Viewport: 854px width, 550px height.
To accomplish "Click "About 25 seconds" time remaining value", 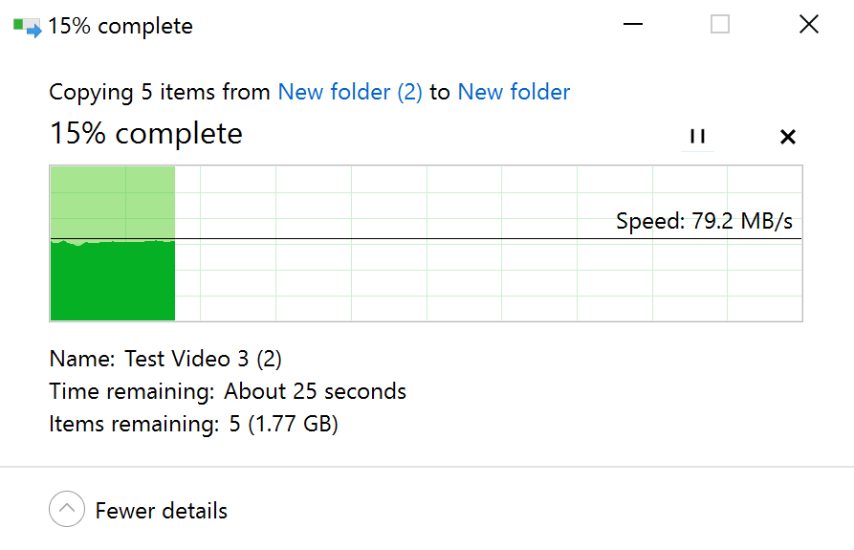I will [315, 391].
